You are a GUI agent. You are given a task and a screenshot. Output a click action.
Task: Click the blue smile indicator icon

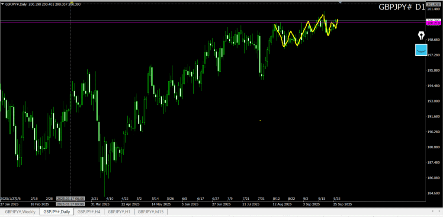click(x=421, y=50)
